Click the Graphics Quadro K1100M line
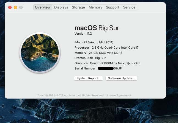Image resolution: width=178 pixels, height=123 pixels. 107,63
